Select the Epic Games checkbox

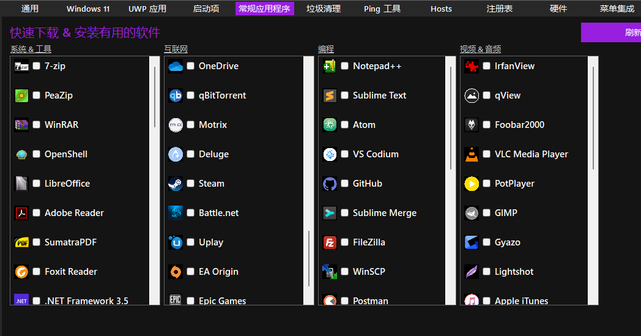(190, 301)
